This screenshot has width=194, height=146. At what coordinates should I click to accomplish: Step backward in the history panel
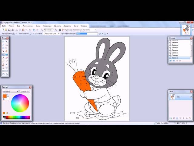click(x=174, y=61)
